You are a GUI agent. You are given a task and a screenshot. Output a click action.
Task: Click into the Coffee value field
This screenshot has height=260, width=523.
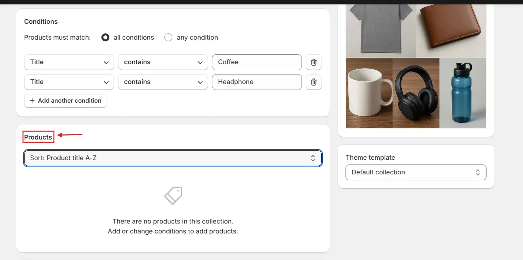[x=257, y=62]
